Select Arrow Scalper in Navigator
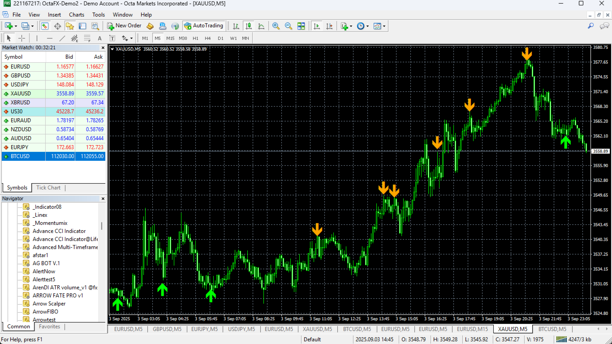Screen dimensions: 612x344 [49, 304]
